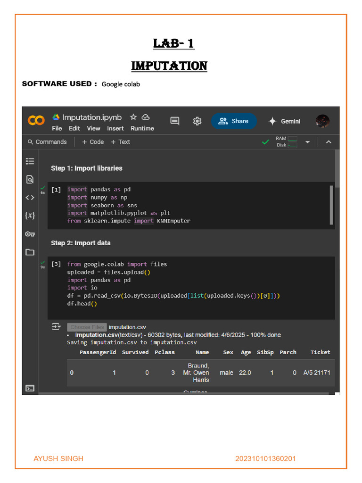
Task: Open the terminal icon at bottom left
Action: [30, 388]
